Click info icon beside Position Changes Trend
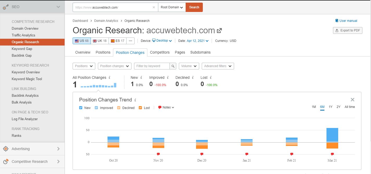The height and width of the screenshot is (174, 371). 135,100
